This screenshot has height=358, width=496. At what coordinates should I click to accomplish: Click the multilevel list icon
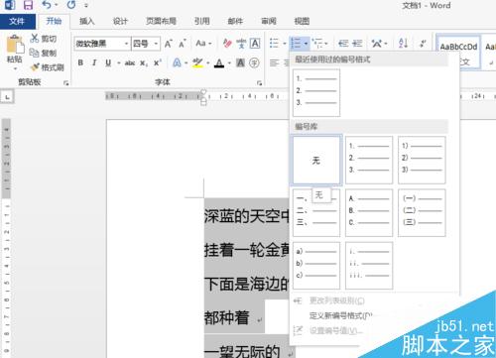pyautogui.click(x=317, y=43)
